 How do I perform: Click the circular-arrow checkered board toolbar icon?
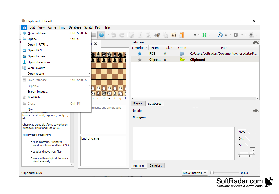220,35
